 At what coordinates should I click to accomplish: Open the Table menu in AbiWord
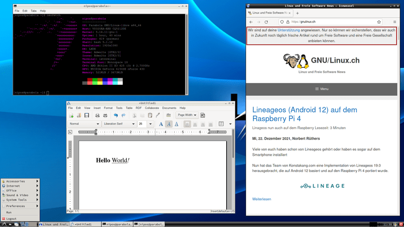click(x=129, y=108)
